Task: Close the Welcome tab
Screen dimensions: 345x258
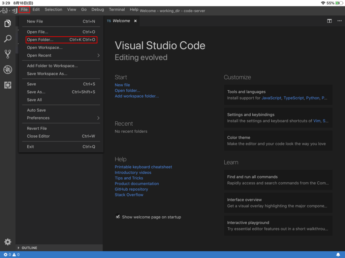Action: [135, 21]
